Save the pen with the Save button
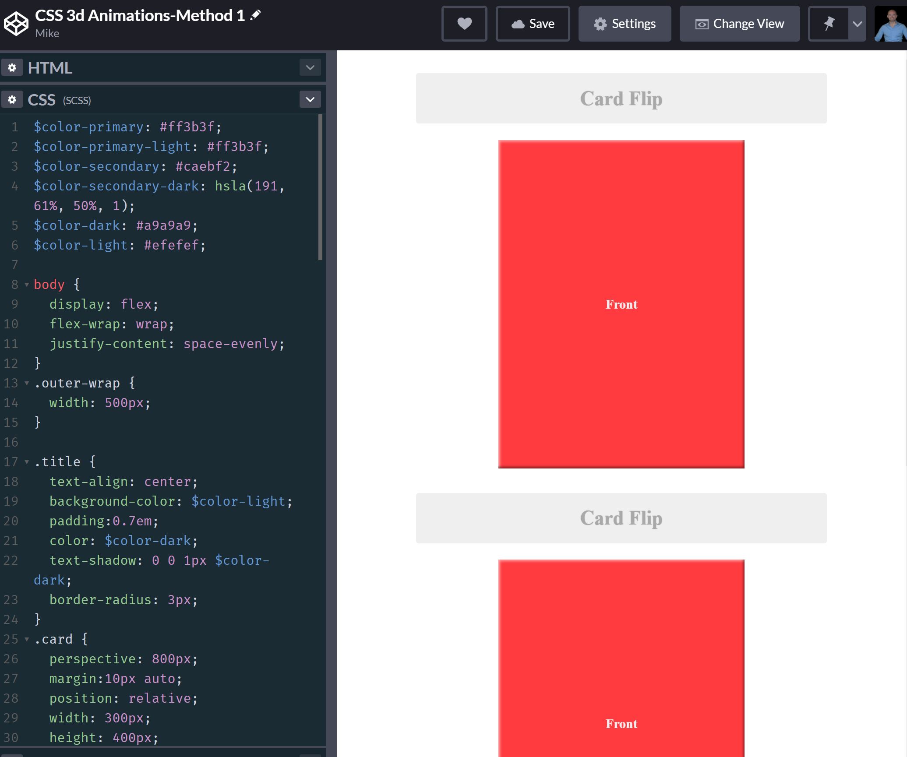 (533, 24)
